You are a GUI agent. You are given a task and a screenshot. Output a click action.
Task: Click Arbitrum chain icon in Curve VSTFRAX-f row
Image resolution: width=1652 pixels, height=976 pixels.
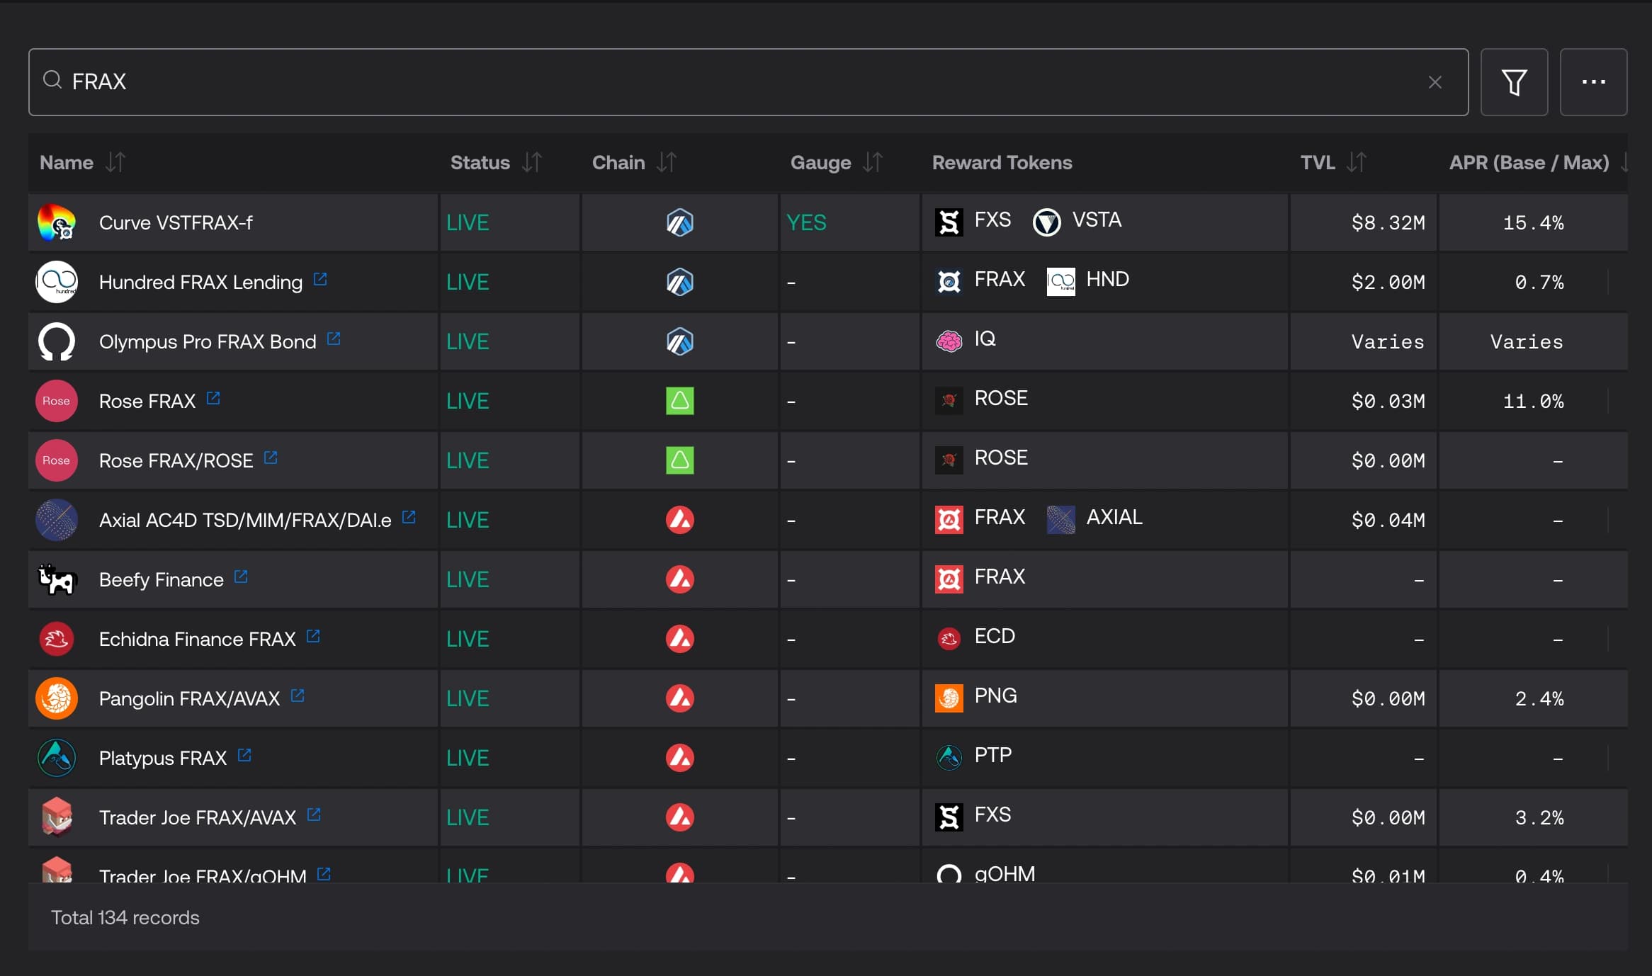click(x=680, y=222)
